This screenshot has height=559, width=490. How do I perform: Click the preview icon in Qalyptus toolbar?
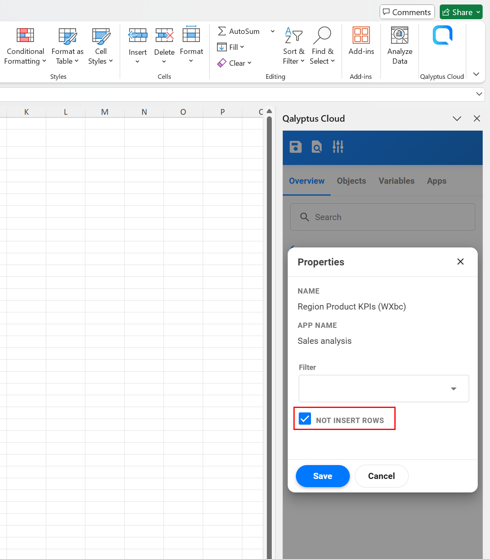click(x=317, y=147)
